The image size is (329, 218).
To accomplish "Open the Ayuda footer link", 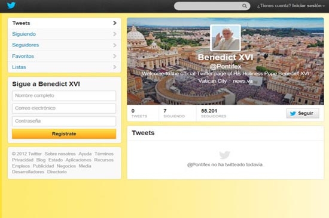I will [x=85, y=154].
